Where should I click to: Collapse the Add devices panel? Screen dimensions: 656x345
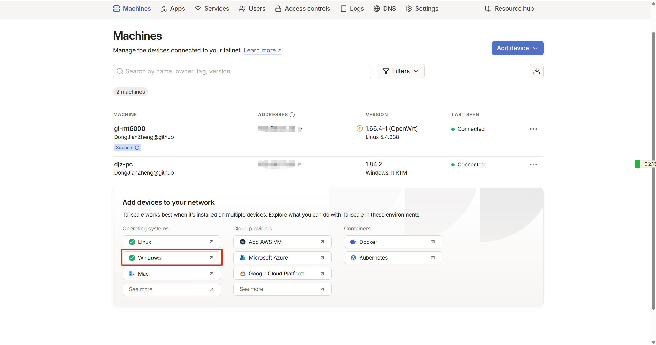tap(533, 198)
